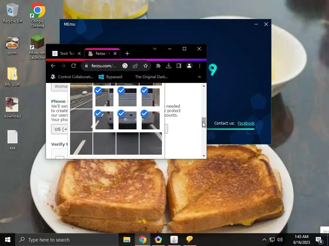Bookmark this tab with the star icon
This screenshot has width=329, height=246.
(146, 66)
